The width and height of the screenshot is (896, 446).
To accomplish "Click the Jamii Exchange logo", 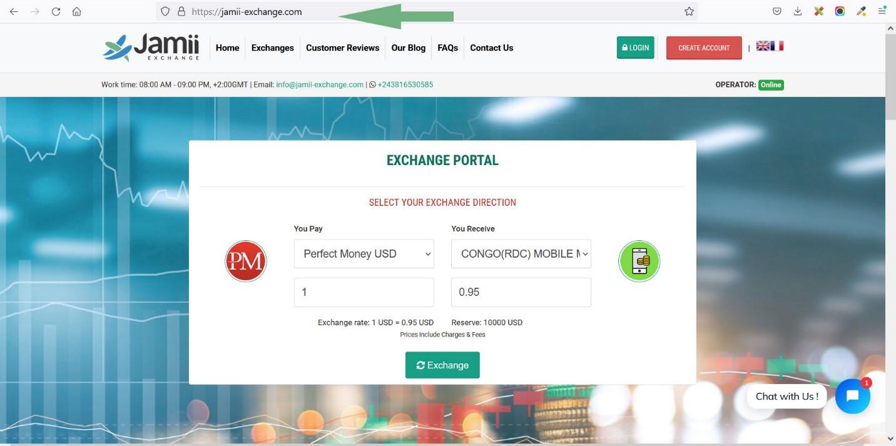I will point(151,48).
